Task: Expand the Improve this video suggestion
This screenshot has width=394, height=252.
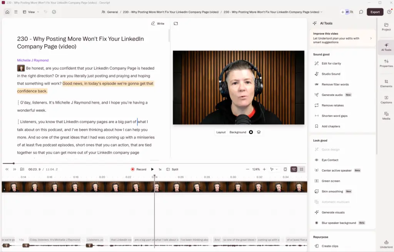Action: (342, 38)
